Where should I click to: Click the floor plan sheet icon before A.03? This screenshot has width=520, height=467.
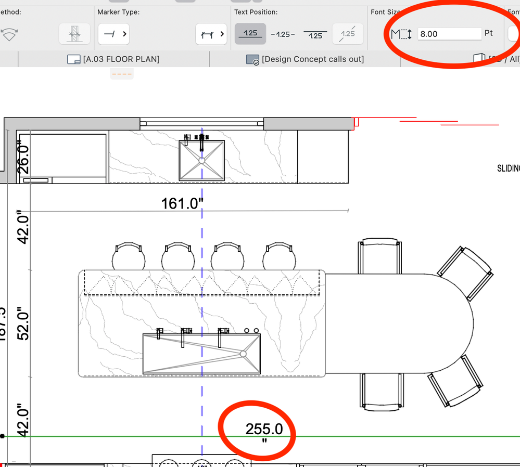coord(74,59)
